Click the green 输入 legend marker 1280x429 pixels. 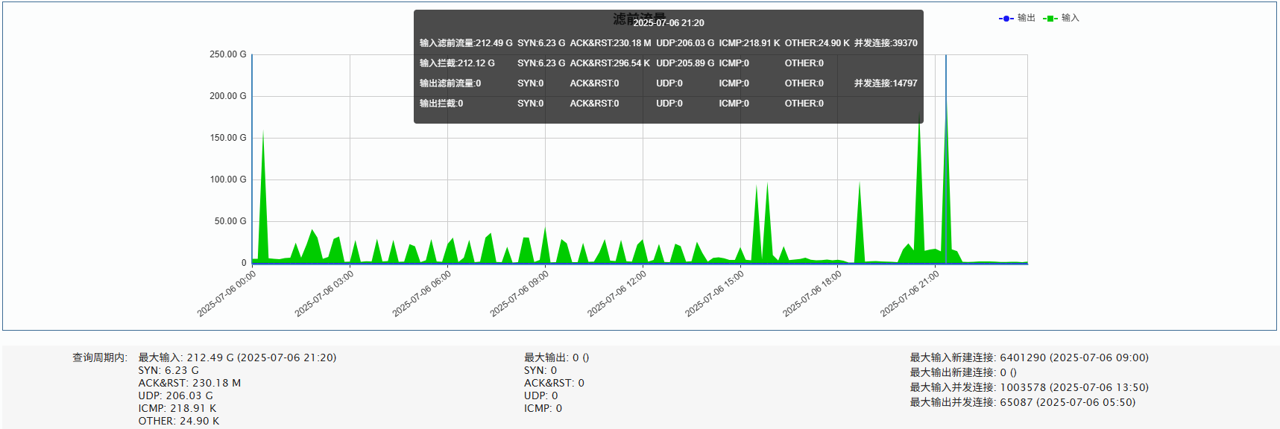[1050, 19]
